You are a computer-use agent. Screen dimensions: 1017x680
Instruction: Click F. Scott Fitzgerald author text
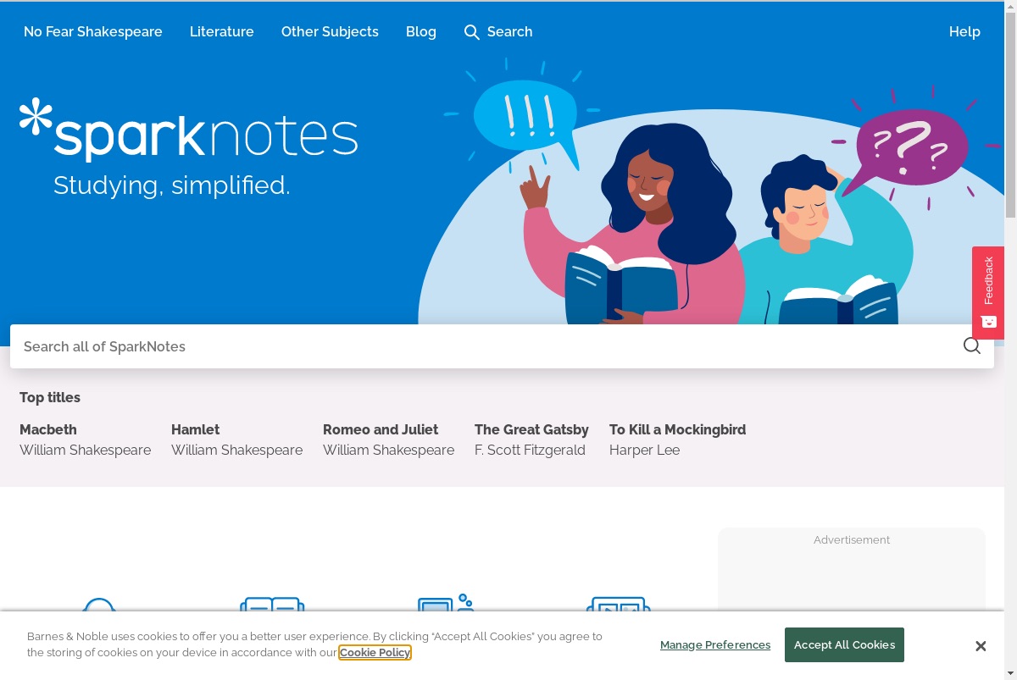(x=530, y=450)
